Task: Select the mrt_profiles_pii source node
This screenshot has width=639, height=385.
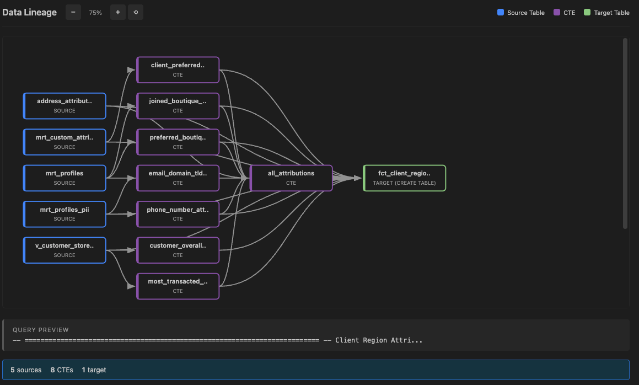Action: pyautogui.click(x=65, y=214)
